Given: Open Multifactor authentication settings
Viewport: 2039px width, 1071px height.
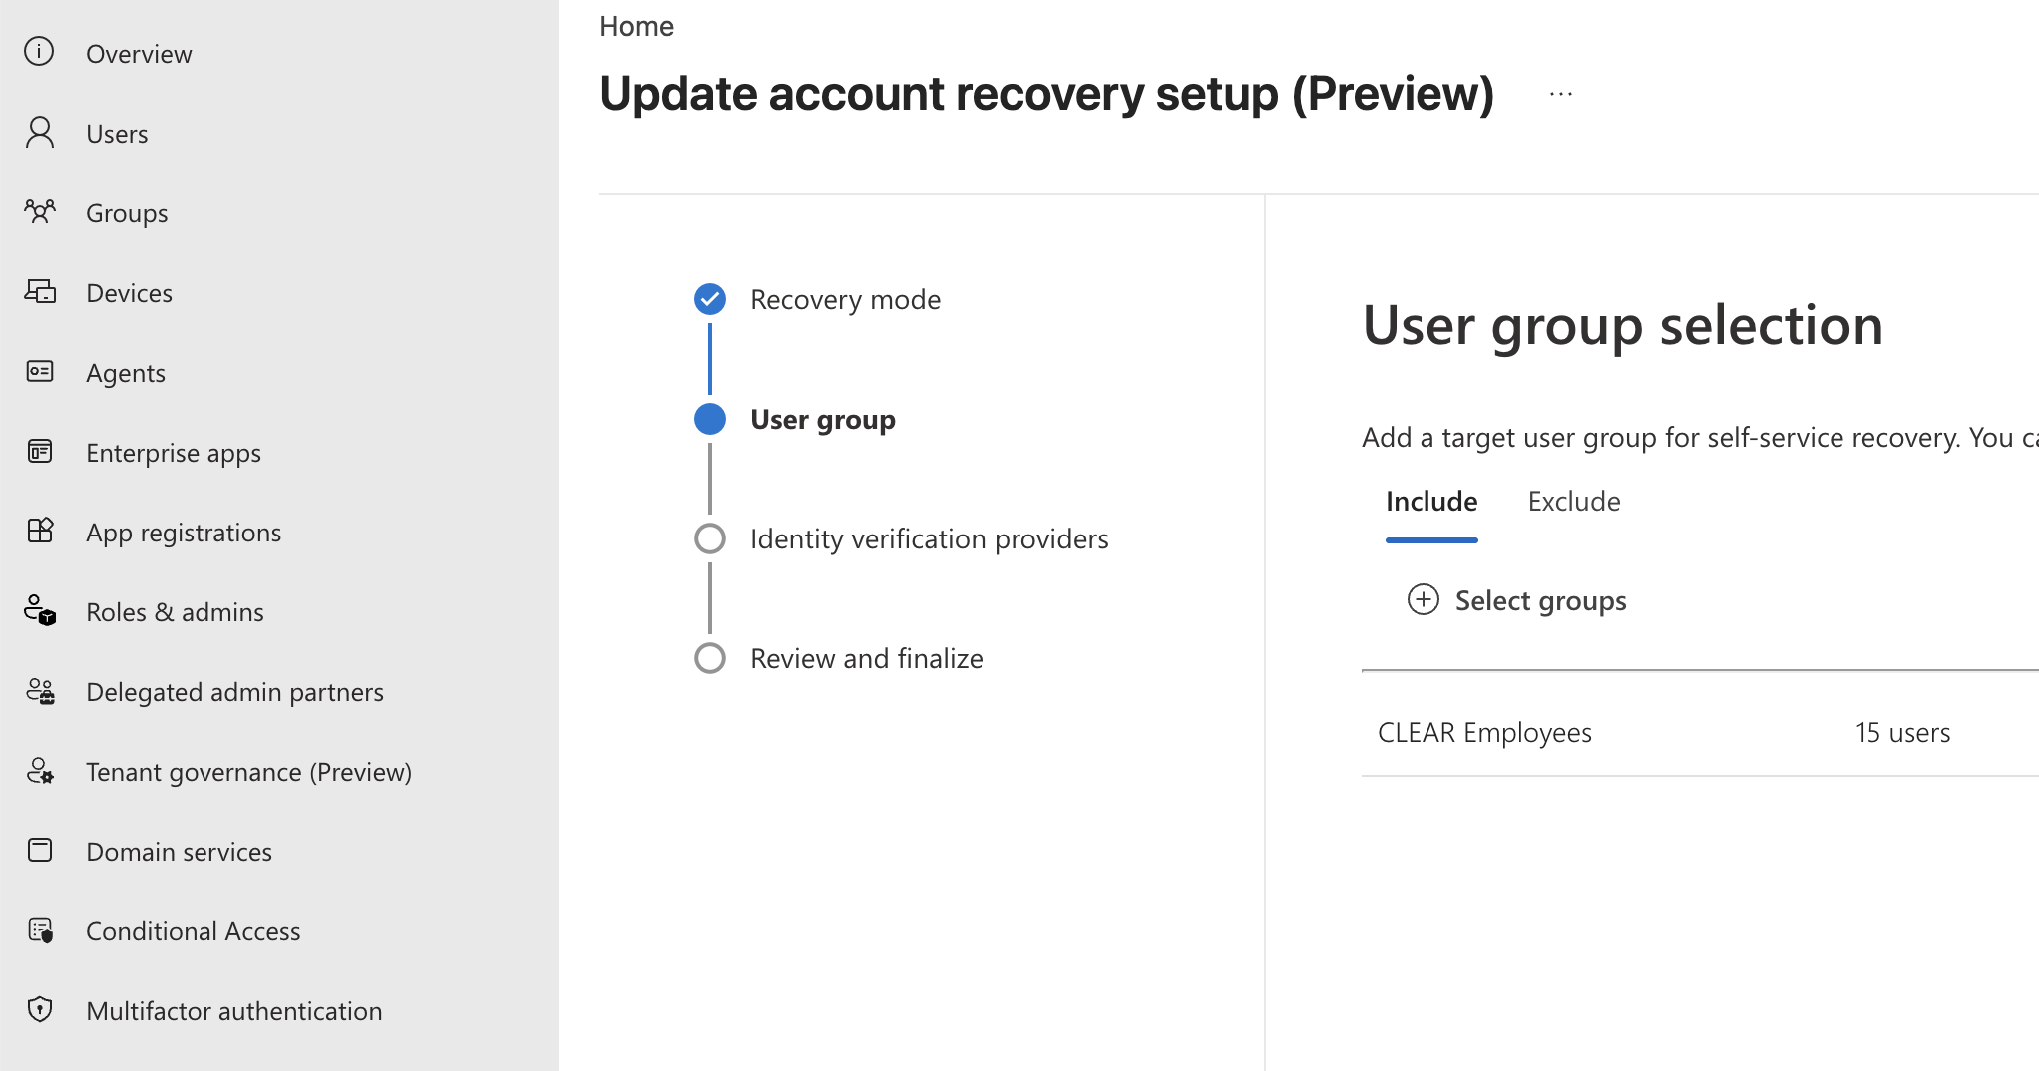Looking at the screenshot, I should pos(234,1011).
